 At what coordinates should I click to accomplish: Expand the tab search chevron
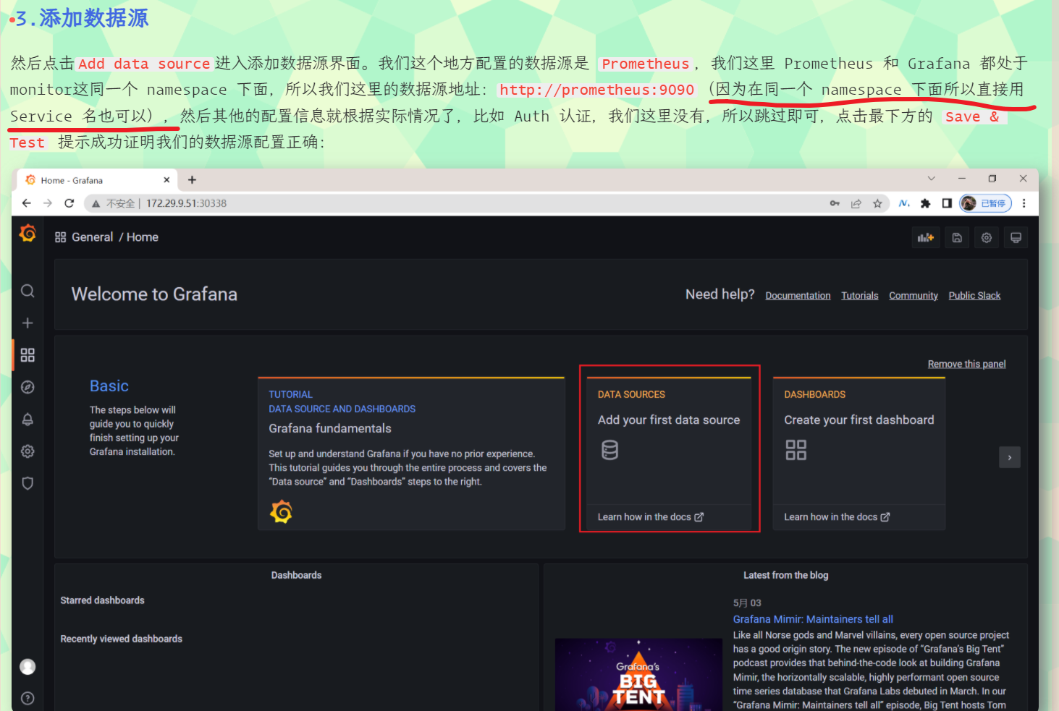[x=932, y=179]
